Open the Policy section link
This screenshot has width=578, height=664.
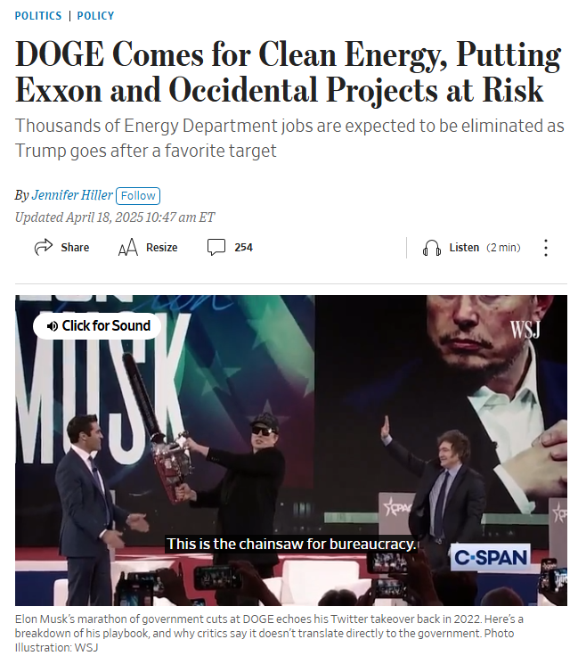[95, 16]
